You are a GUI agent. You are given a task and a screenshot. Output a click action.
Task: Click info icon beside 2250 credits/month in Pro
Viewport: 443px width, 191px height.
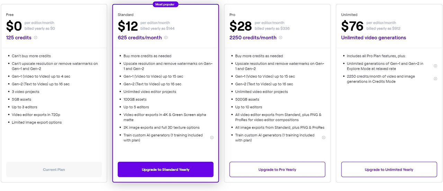[280, 38]
